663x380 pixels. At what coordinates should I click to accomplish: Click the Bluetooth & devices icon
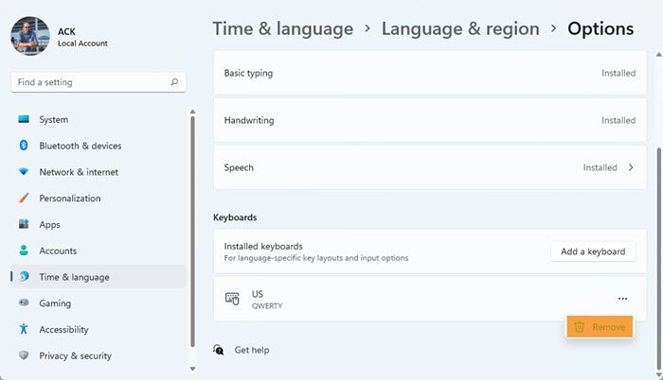24,146
